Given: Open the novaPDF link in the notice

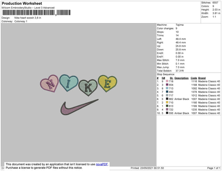Looking at the screenshot, I should click(x=102, y=164).
